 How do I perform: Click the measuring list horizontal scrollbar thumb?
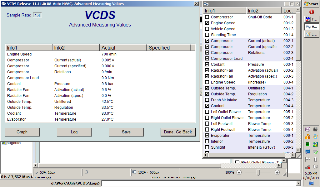(247, 155)
